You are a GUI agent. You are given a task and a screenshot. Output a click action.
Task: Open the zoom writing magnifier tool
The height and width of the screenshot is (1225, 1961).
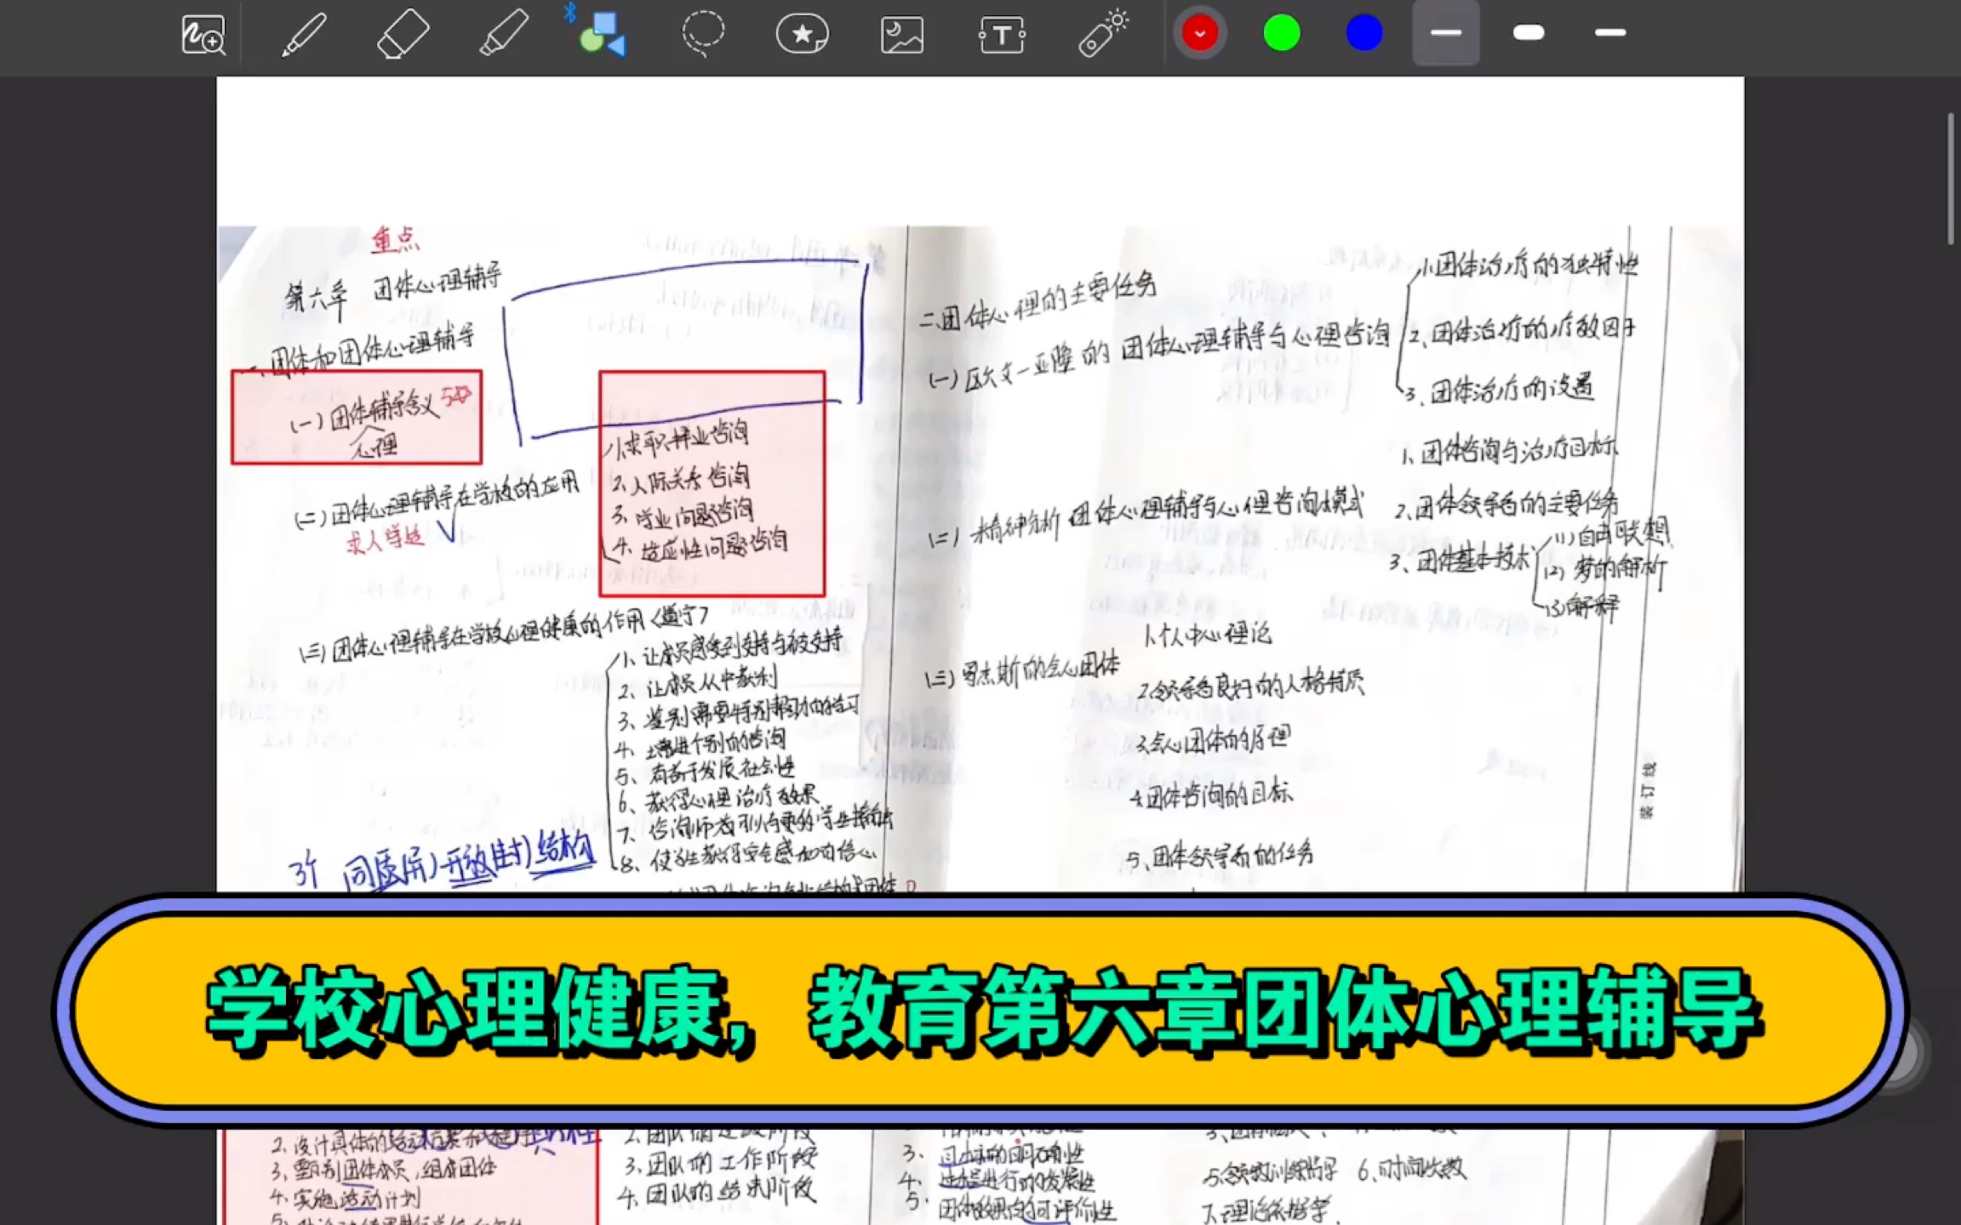(x=203, y=36)
